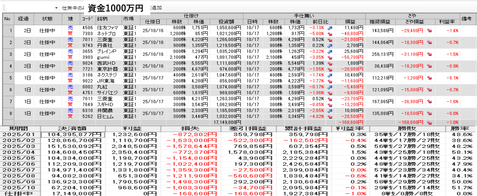Screen dimensions: 477x196
Task: Click blue up arrow in 住友ファマ row
Action: click(x=329, y=28)
